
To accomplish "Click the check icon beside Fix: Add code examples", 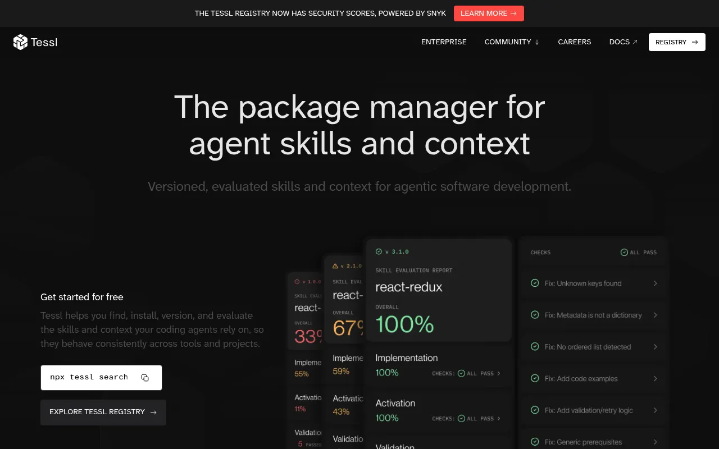I will pyautogui.click(x=535, y=379).
